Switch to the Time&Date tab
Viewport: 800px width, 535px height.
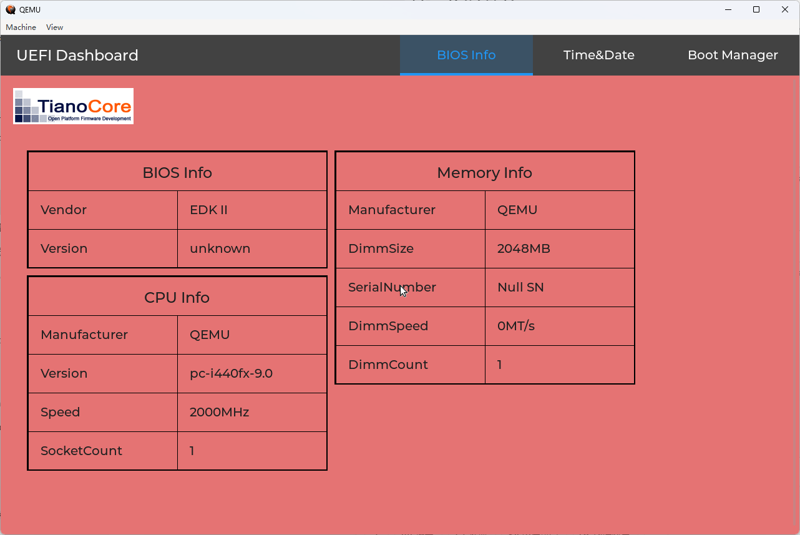click(599, 55)
